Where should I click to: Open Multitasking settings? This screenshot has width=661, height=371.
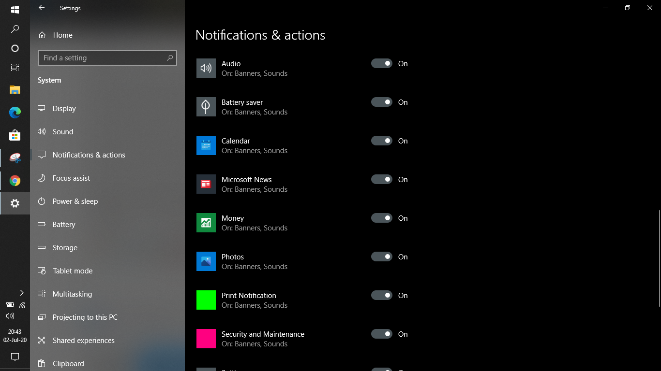click(x=107, y=294)
